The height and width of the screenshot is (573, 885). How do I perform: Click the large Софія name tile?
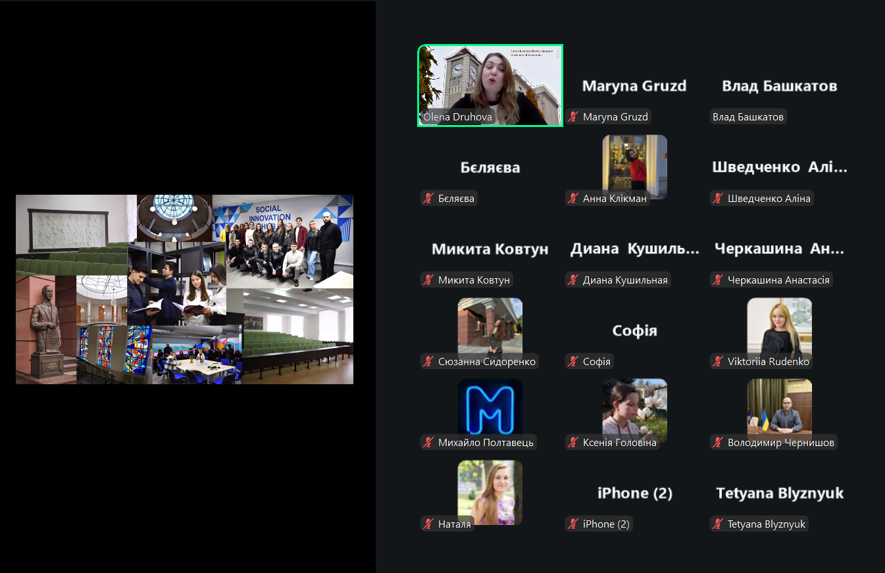634,331
